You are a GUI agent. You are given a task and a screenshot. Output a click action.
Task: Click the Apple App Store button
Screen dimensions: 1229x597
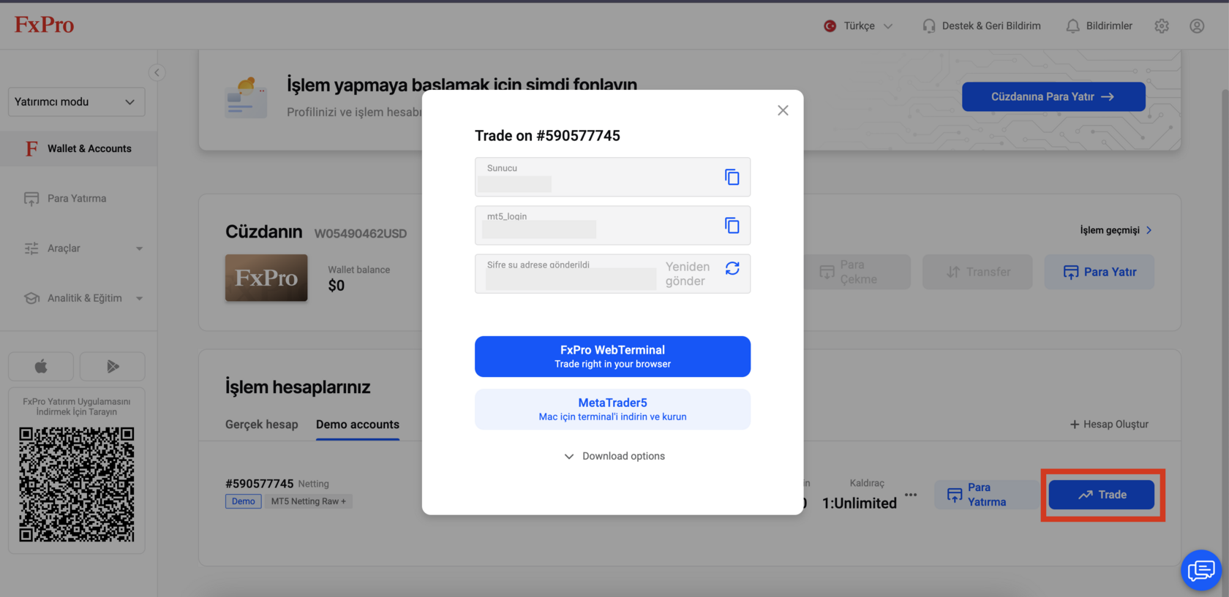tap(41, 366)
